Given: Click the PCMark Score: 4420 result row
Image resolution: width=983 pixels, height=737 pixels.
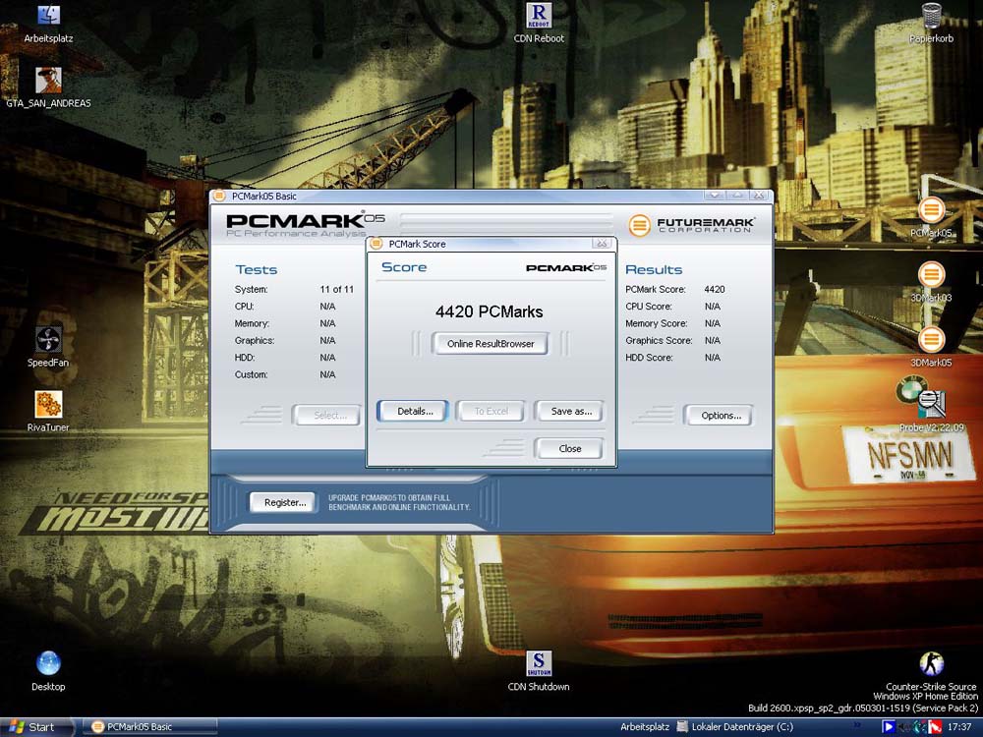Looking at the screenshot, I should click(675, 289).
